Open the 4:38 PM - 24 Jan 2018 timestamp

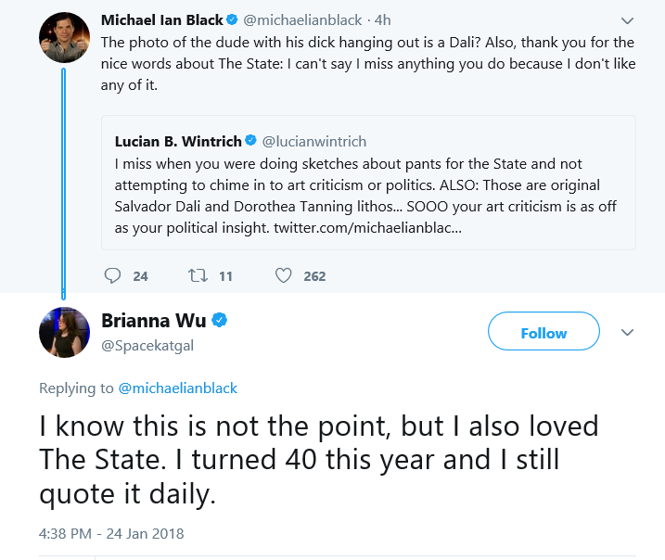coord(111,533)
